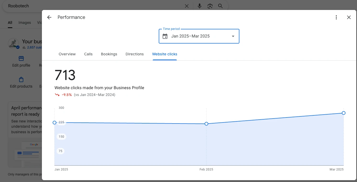Select the Jan 2025–Mar 2025 period field
The height and width of the screenshot is (182, 357).
click(x=199, y=36)
